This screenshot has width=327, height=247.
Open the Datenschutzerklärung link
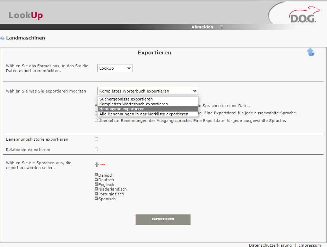tap(270, 245)
